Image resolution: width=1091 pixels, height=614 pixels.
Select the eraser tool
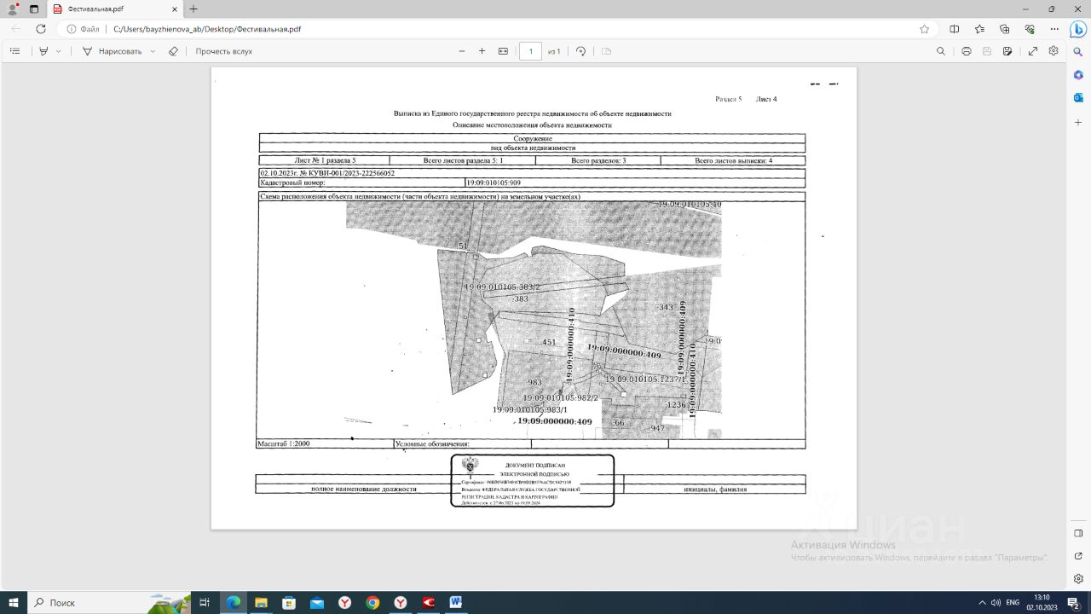coord(173,51)
